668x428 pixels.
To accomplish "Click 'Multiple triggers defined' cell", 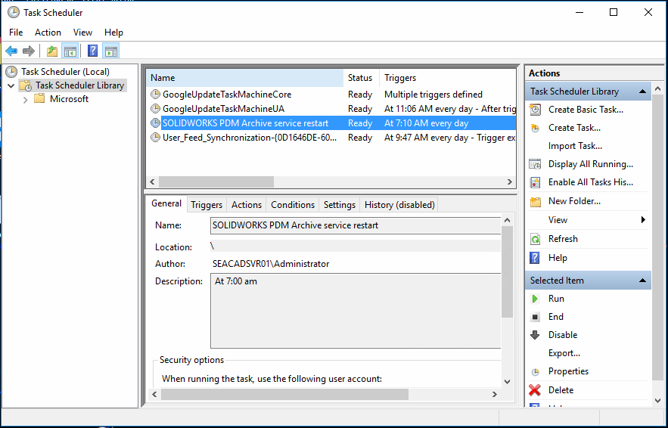I will (x=433, y=94).
